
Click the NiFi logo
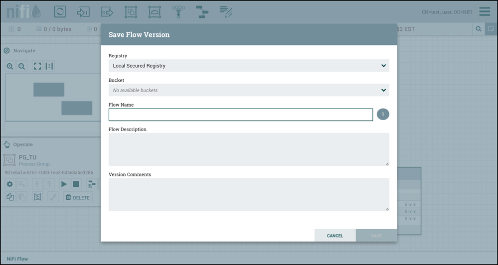[x=23, y=12]
